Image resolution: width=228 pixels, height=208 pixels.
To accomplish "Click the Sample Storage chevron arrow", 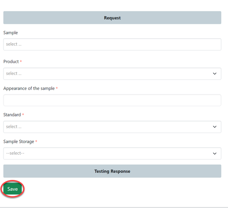I will 214,153.
